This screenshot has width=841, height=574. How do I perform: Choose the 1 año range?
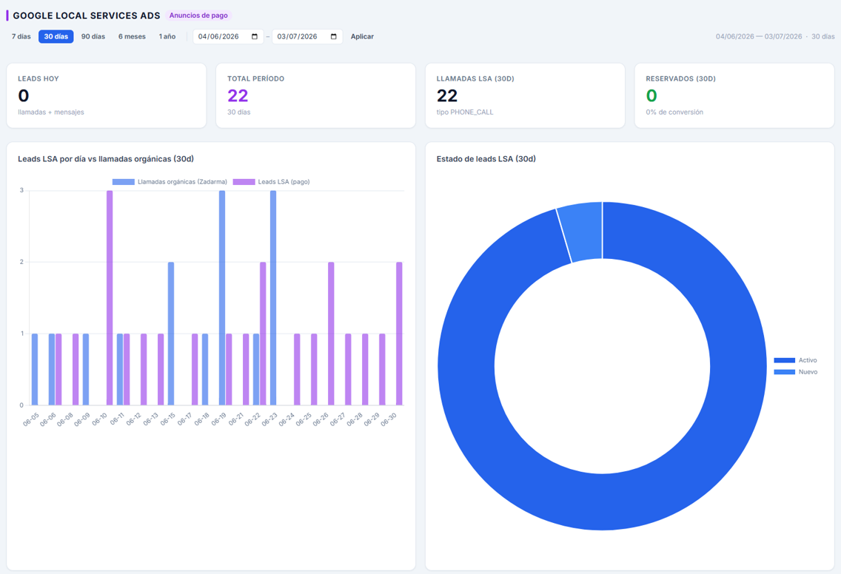tap(167, 36)
